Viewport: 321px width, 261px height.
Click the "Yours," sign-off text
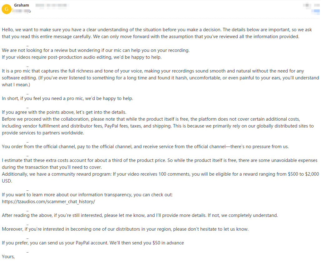[8, 257]
